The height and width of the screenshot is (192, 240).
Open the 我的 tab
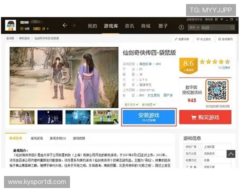92,26
